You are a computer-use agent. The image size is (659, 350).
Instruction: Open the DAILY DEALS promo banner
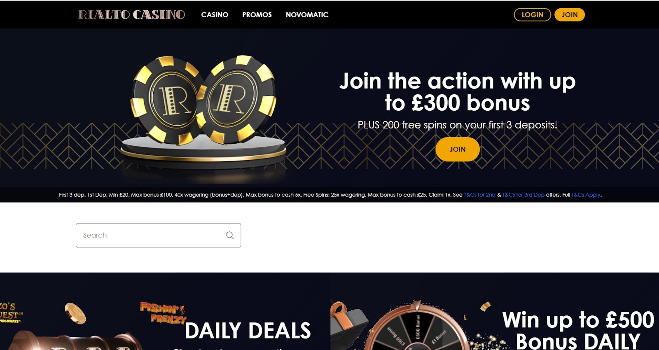pos(165,311)
